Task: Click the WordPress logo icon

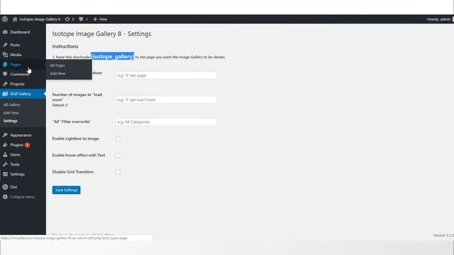Action: 5,19
